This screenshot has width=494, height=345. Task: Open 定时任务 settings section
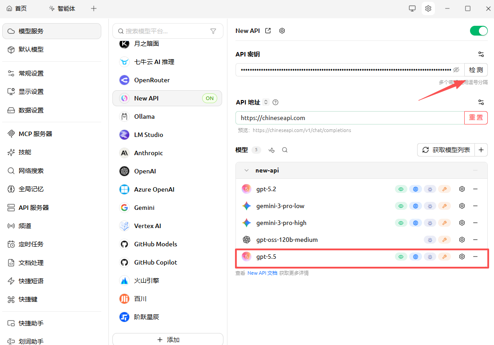click(52, 244)
